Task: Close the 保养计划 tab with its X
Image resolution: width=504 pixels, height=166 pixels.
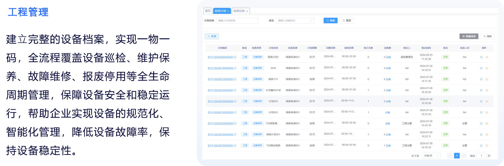Action: pyautogui.click(x=228, y=11)
